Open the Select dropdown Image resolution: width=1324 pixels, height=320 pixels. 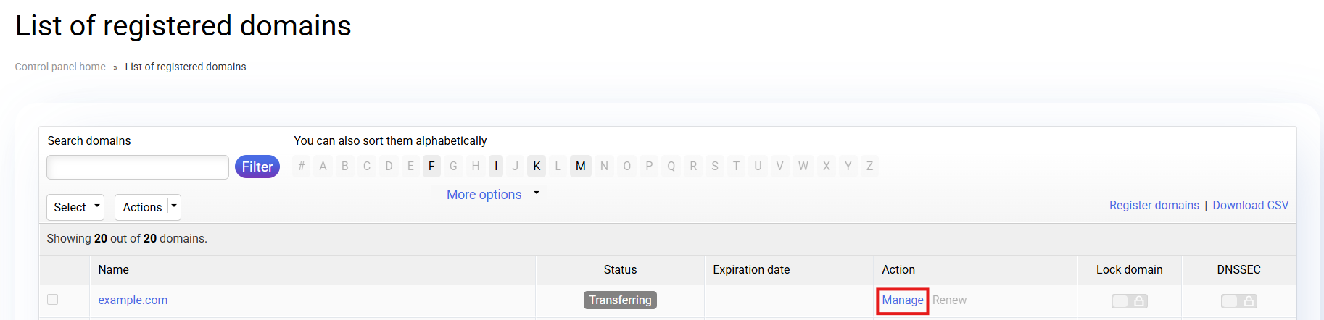(75, 207)
